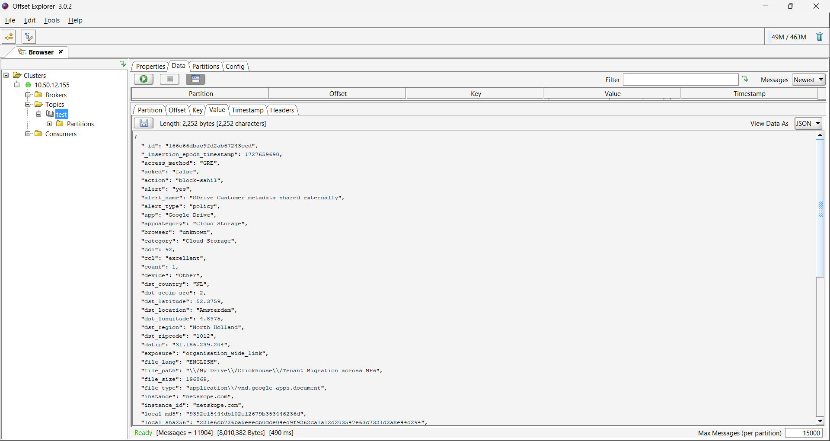Click the "dst_location": "Amsterdam" line

189,310
